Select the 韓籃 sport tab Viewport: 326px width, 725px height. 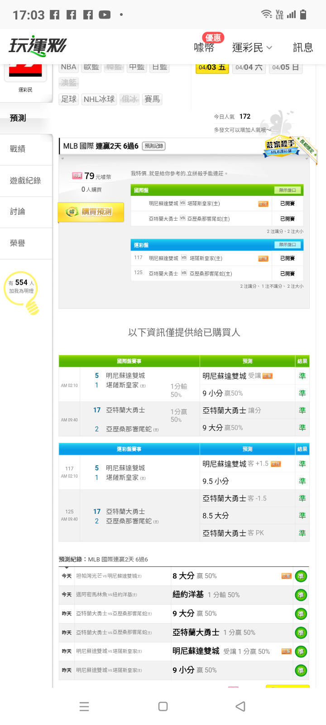[x=114, y=67]
